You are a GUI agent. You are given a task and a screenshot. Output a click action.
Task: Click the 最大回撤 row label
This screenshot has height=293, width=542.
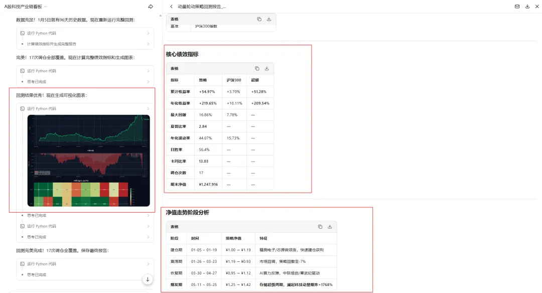[178, 115]
